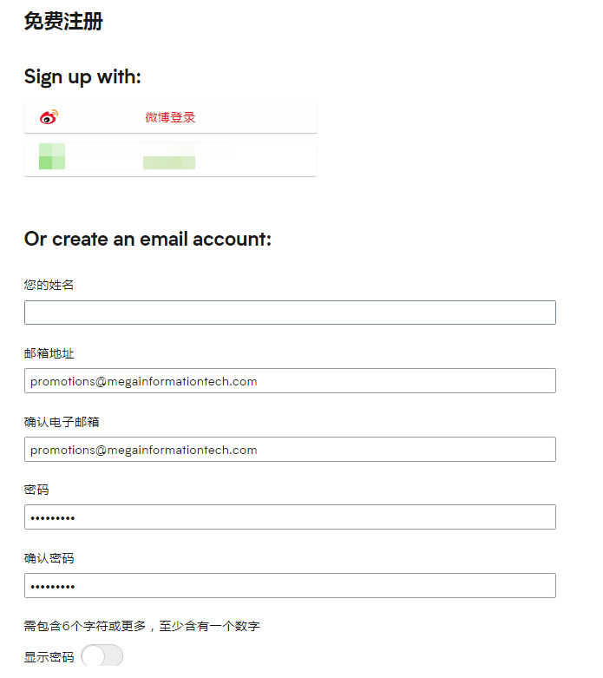The image size is (603, 678).
Task: Enable the 显示密码 show password switch
Action: point(102,656)
